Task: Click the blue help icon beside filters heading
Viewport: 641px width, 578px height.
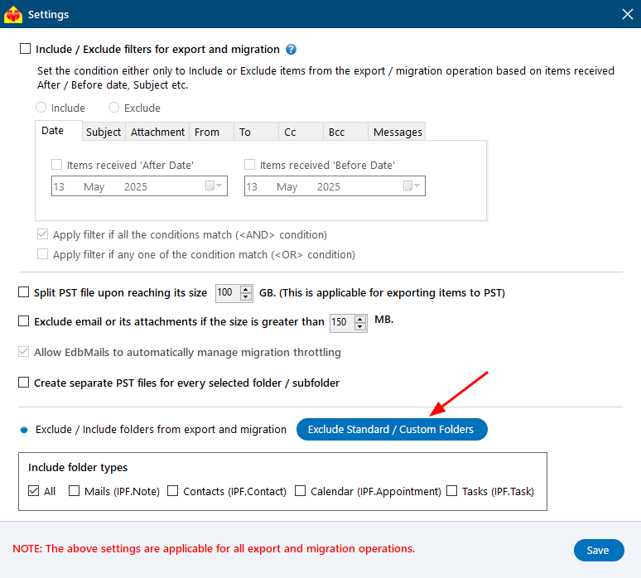Action: tap(291, 50)
